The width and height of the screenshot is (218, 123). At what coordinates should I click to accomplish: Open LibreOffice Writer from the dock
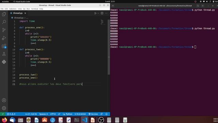click(x=36, y=120)
